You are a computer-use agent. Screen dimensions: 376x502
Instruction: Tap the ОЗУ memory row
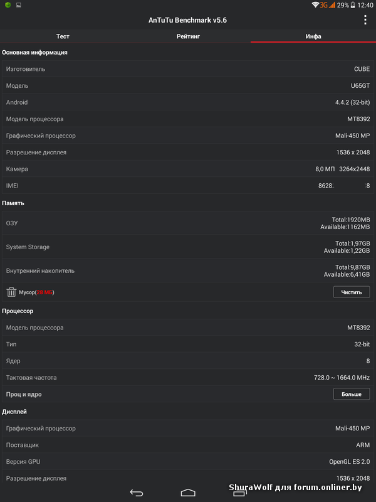pos(188,223)
